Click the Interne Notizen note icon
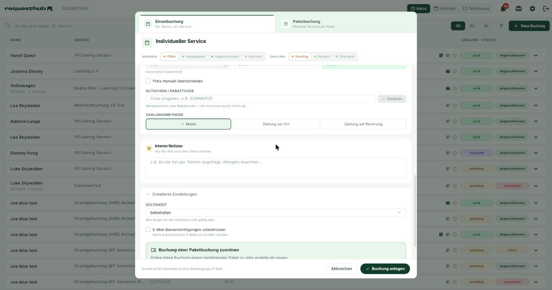 click(149, 148)
